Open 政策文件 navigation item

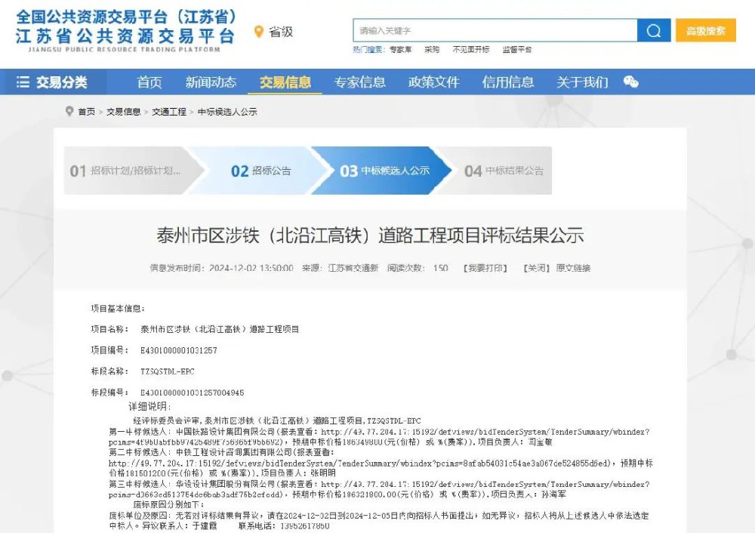[434, 82]
